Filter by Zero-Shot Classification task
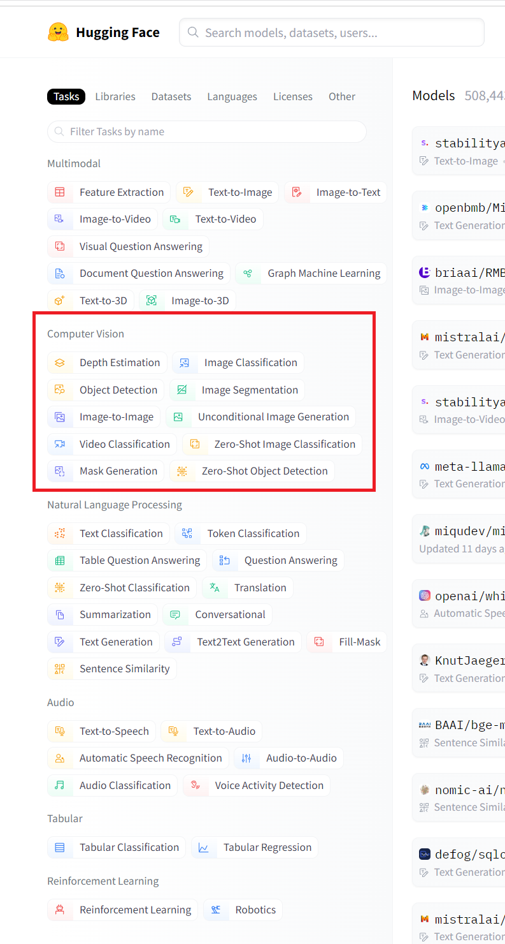Screen dimensions: 505x944 pyautogui.click(x=122, y=587)
